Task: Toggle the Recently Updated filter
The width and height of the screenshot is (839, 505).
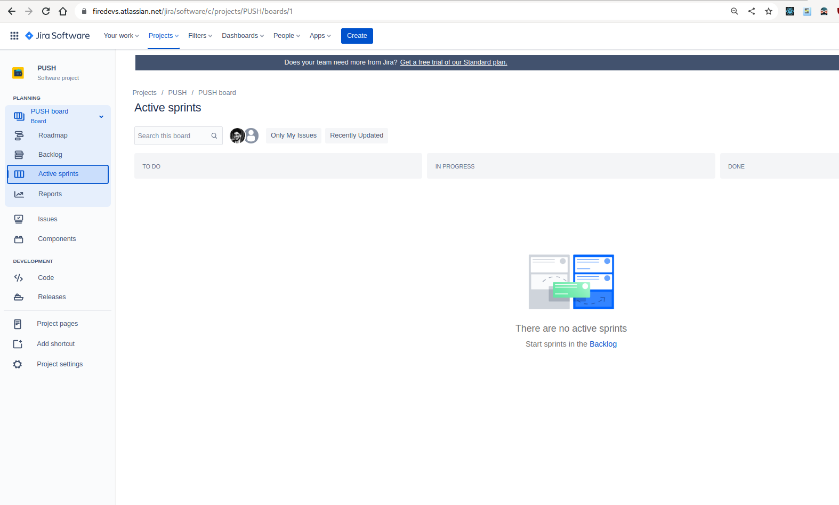Action: click(x=357, y=135)
